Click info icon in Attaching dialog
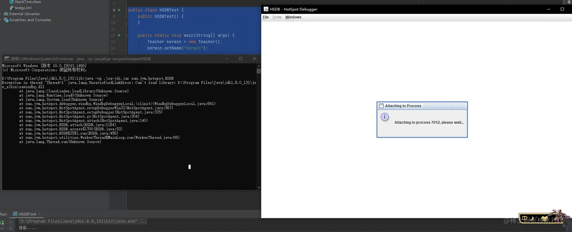Viewport: 572px width, 232px height. coord(385,117)
